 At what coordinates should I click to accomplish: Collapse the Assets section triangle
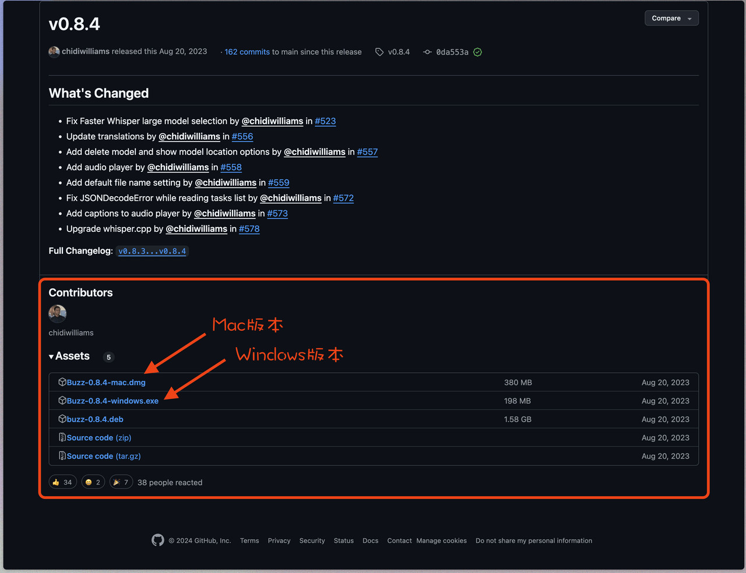51,356
